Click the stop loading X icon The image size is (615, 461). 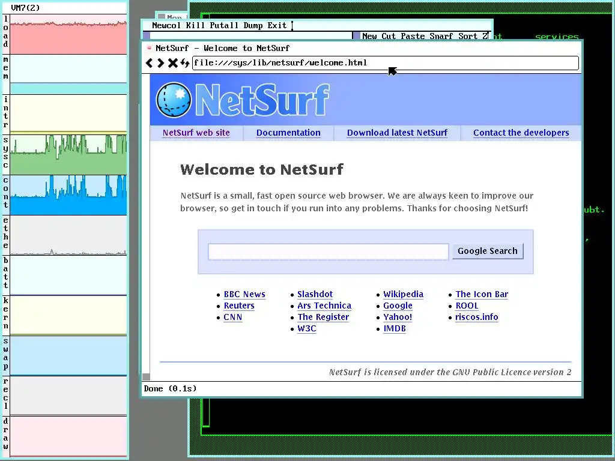point(172,62)
